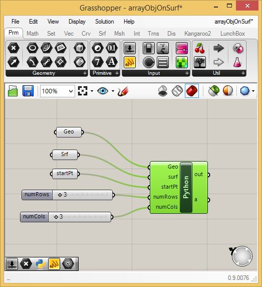Pick the Boolean Toggle input icon
Viewport: 262px width, 287px height.
click(x=149, y=48)
